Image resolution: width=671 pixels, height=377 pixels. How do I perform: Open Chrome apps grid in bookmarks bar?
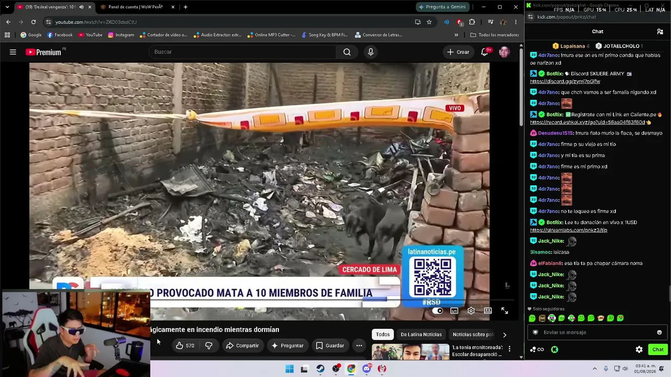7,35
